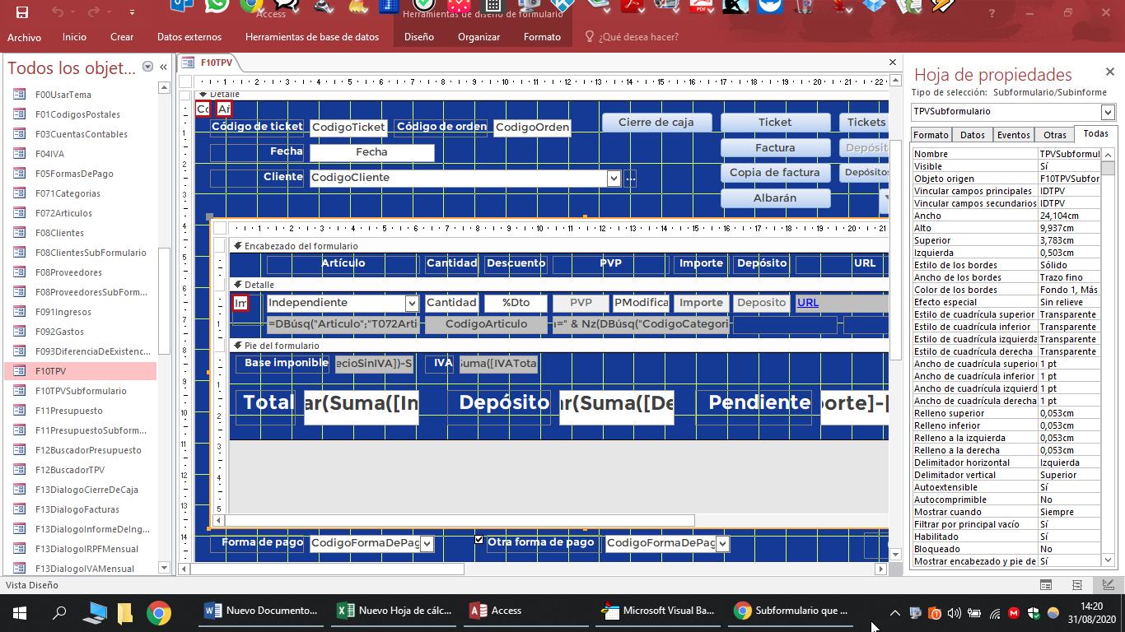Click the F092Gastos form icon

tap(19, 332)
